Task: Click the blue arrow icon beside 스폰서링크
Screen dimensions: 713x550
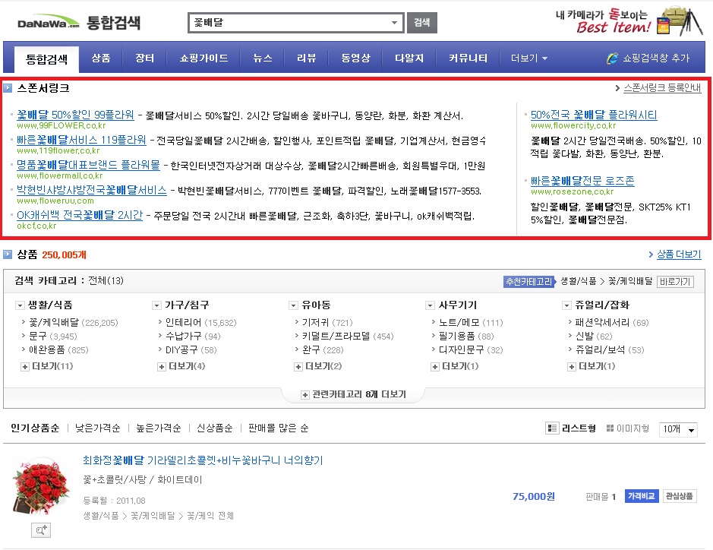Action: click(8, 88)
